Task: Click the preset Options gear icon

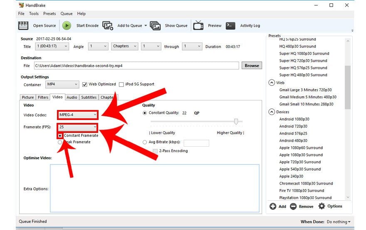Action: point(321,206)
